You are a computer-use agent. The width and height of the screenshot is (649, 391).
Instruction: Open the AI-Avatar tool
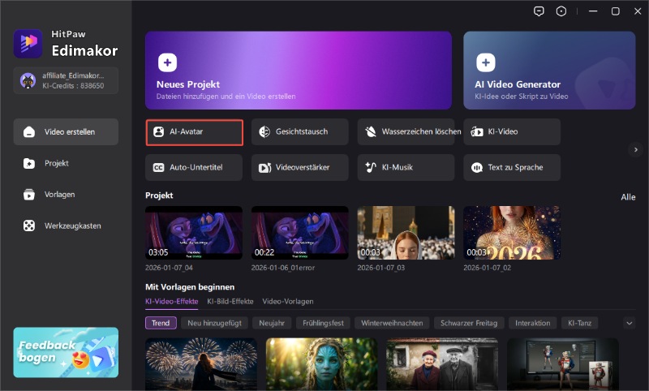point(195,131)
